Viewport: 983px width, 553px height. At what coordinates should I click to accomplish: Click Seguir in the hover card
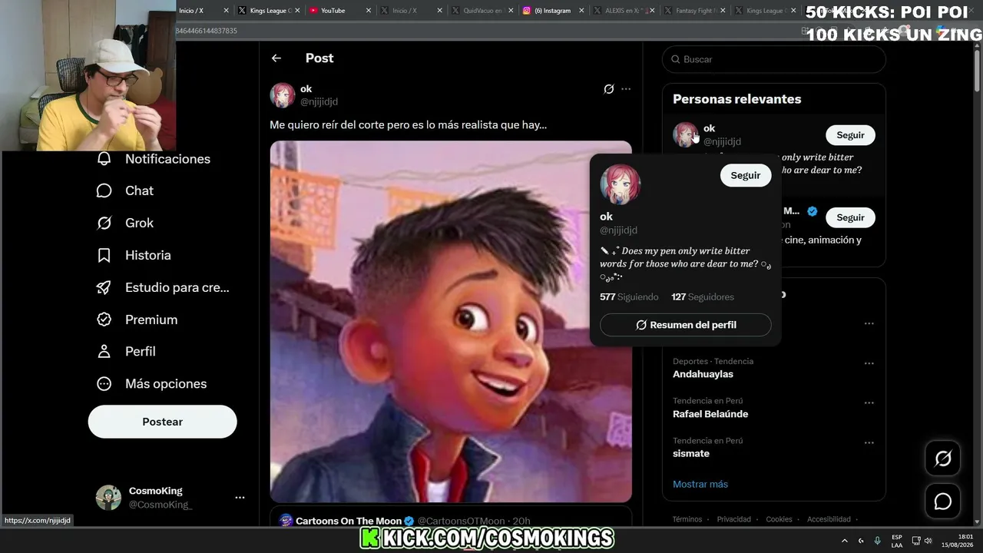pyautogui.click(x=745, y=175)
